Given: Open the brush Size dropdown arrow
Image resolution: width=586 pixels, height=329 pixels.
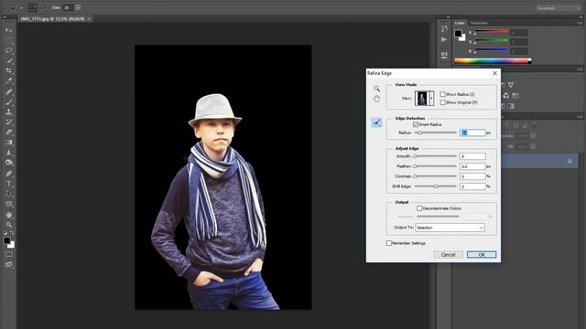Looking at the screenshot, I should 78,7.
